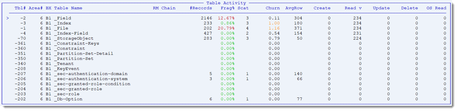The image size is (457, 111).
Task: Click the Table Activity panel title
Action: [226, 3]
